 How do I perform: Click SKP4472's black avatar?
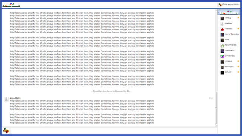point(222,73)
